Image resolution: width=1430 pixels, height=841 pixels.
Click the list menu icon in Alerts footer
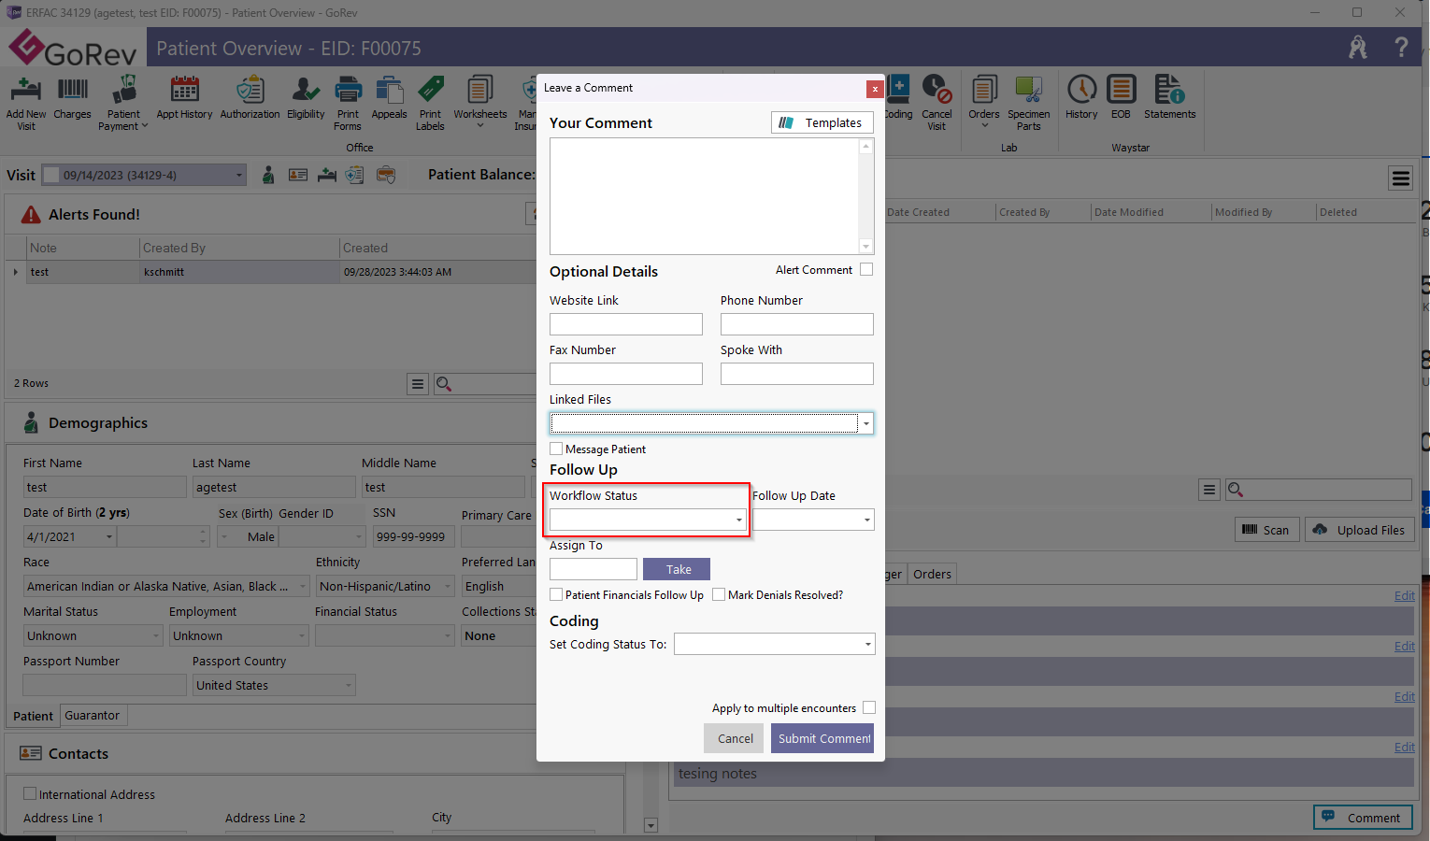tap(418, 384)
